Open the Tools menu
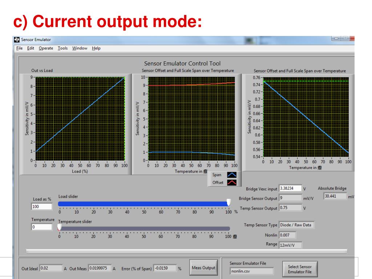 tap(62, 48)
